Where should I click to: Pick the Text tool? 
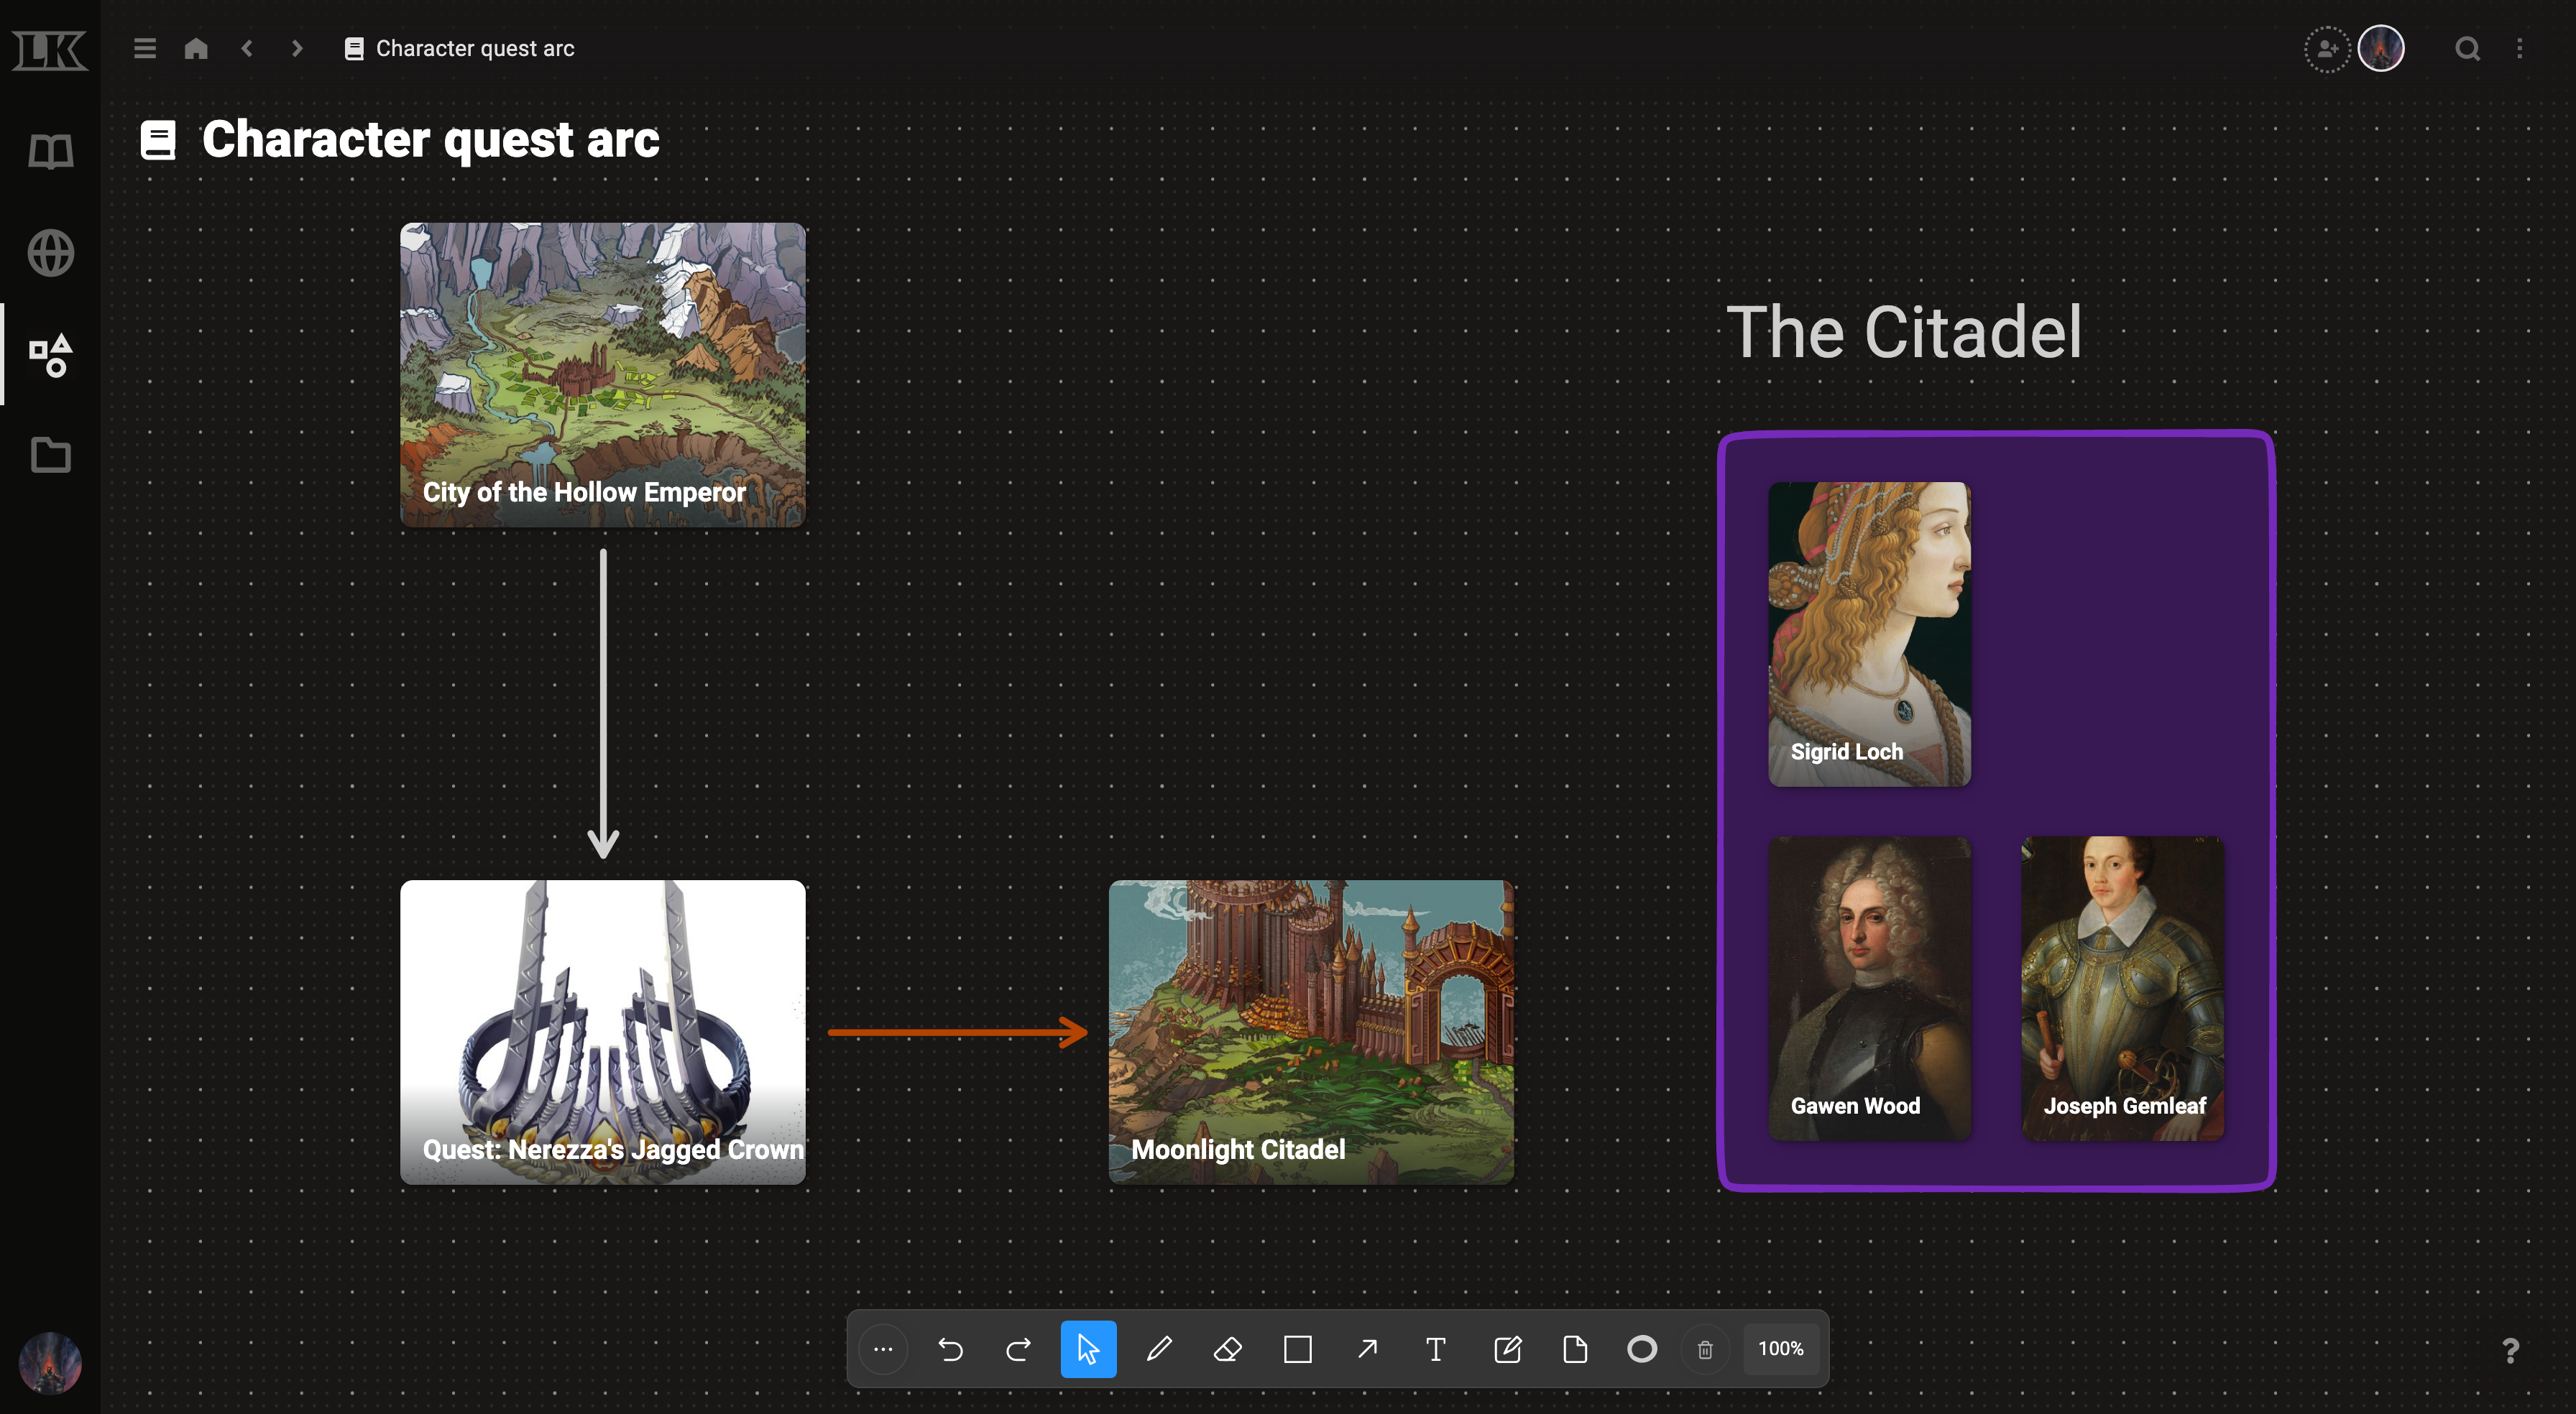[x=1436, y=1349]
